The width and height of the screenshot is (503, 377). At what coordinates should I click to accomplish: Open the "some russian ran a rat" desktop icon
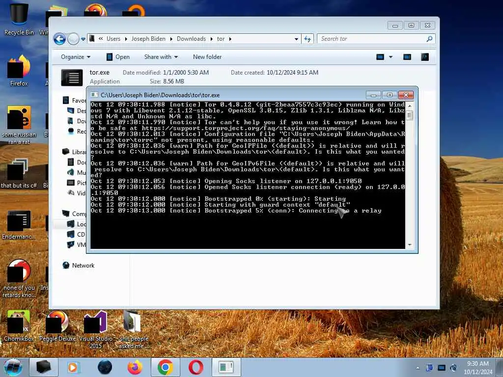coord(19,125)
